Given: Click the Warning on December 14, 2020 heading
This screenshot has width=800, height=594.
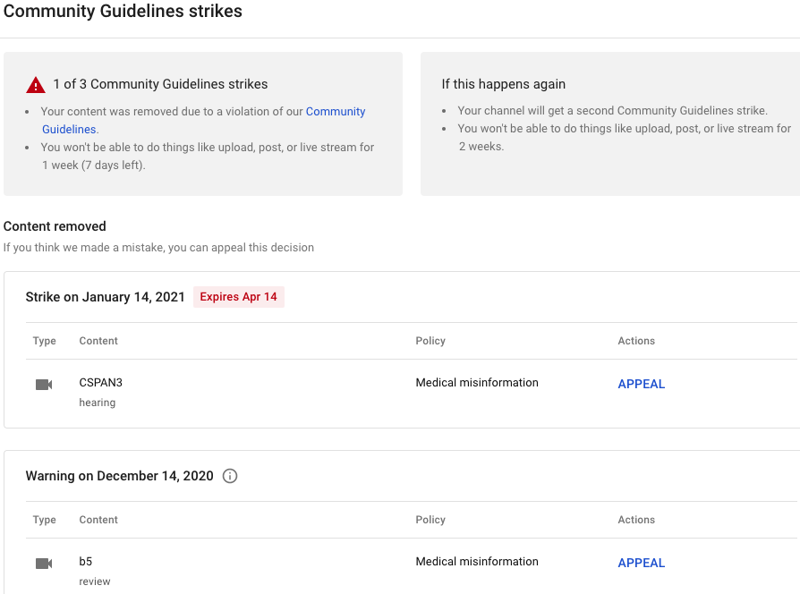Looking at the screenshot, I should [119, 476].
